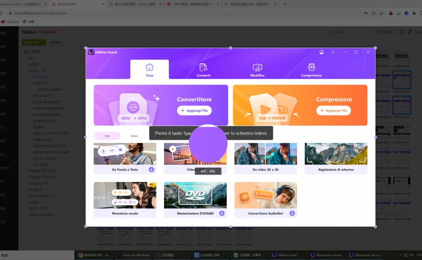Click the address bar in Chrome
The height and width of the screenshot is (260, 422).
pyautogui.click(x=186, y=13)
